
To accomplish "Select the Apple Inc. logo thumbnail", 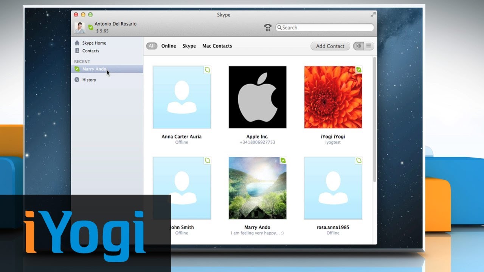I will tap(258, 97).
